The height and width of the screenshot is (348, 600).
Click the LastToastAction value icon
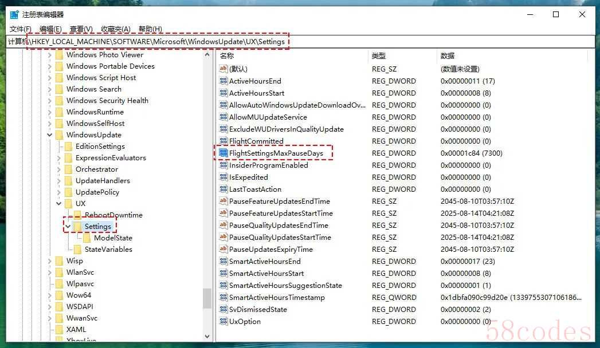[x=223, y=189]
